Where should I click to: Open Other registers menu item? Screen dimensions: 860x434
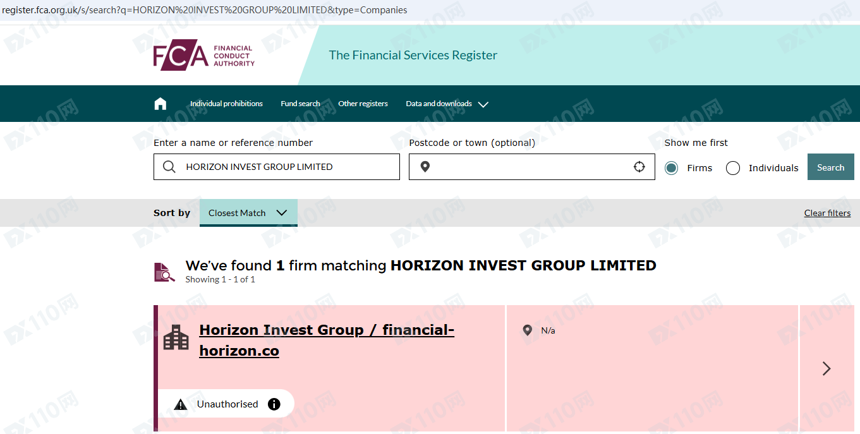tap(363, 104)
